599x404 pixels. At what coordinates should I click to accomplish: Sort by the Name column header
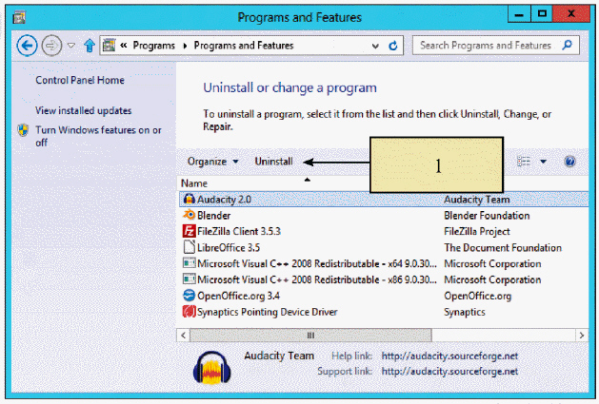[x=194, y=183]
